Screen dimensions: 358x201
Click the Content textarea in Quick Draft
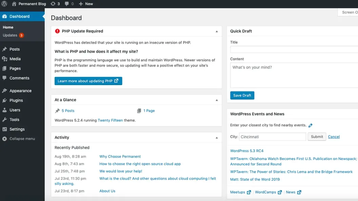tap(294, 75)
